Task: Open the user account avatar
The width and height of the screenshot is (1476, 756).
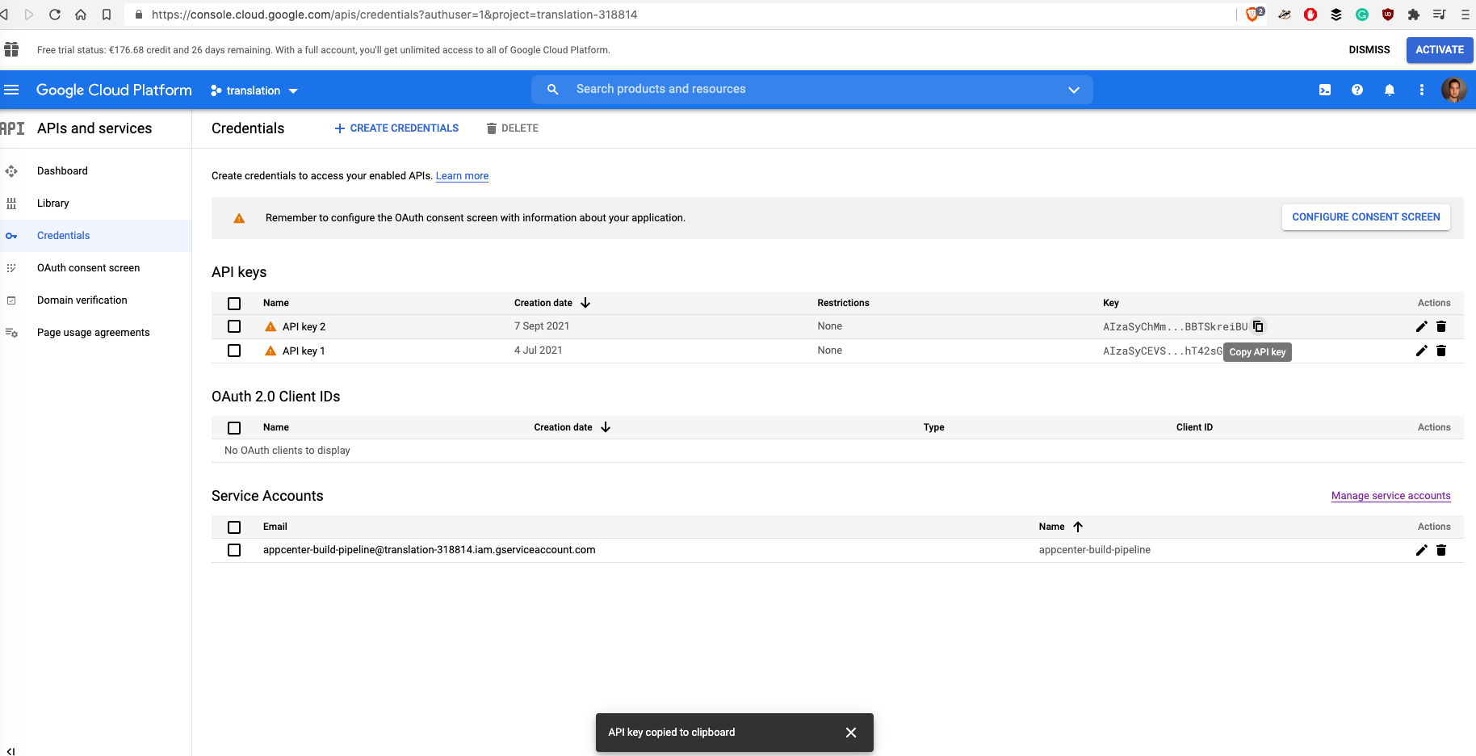Action: point(1454,90)
